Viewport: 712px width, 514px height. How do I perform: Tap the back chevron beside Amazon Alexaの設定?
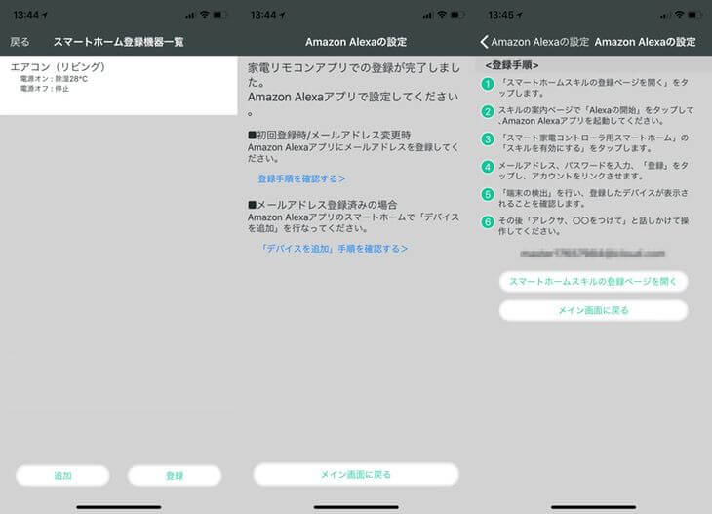[x=484, y=42]
